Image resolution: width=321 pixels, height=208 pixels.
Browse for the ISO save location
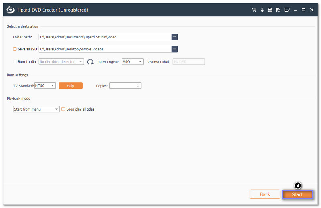pos(175,49)
